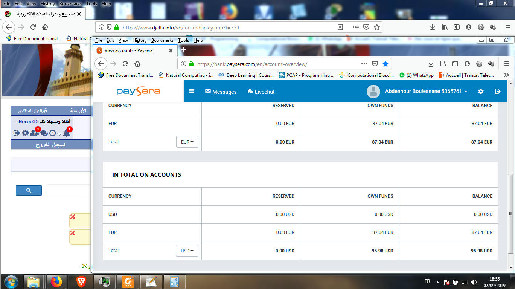Show hidden system tray icons arrow

click(x=437, y=282)
